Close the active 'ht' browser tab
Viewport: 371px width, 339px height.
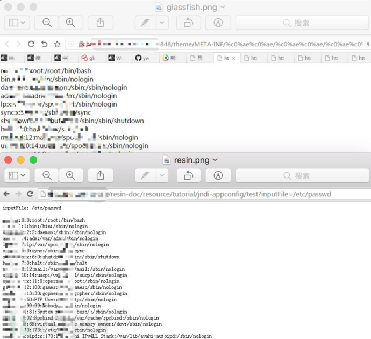tap(233, 58)
